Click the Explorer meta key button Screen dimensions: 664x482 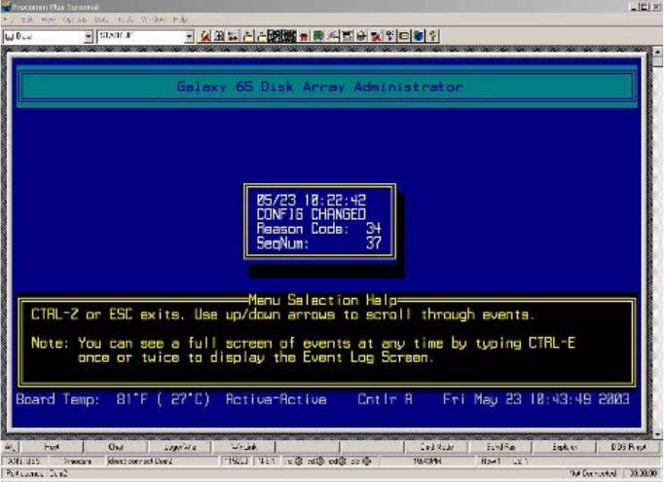coord(564,447)
